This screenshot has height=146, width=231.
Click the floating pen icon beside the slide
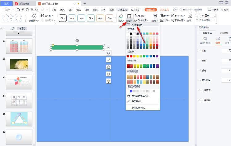click(109, 60)
